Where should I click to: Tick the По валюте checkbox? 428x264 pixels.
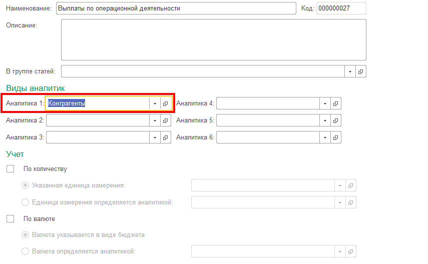(10, 218)
